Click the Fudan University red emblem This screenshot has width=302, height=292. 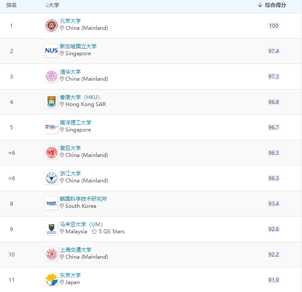51,153
